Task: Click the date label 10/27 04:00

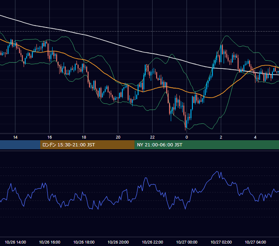Action: 255,242
